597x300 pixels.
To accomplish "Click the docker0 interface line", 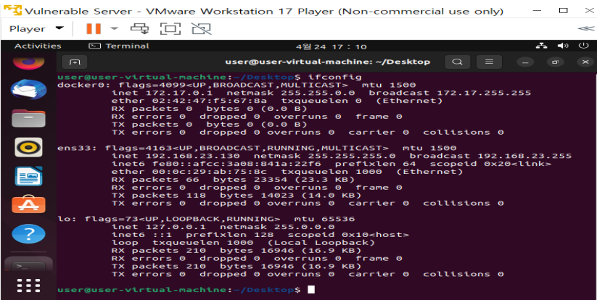I will pos(236,85).
